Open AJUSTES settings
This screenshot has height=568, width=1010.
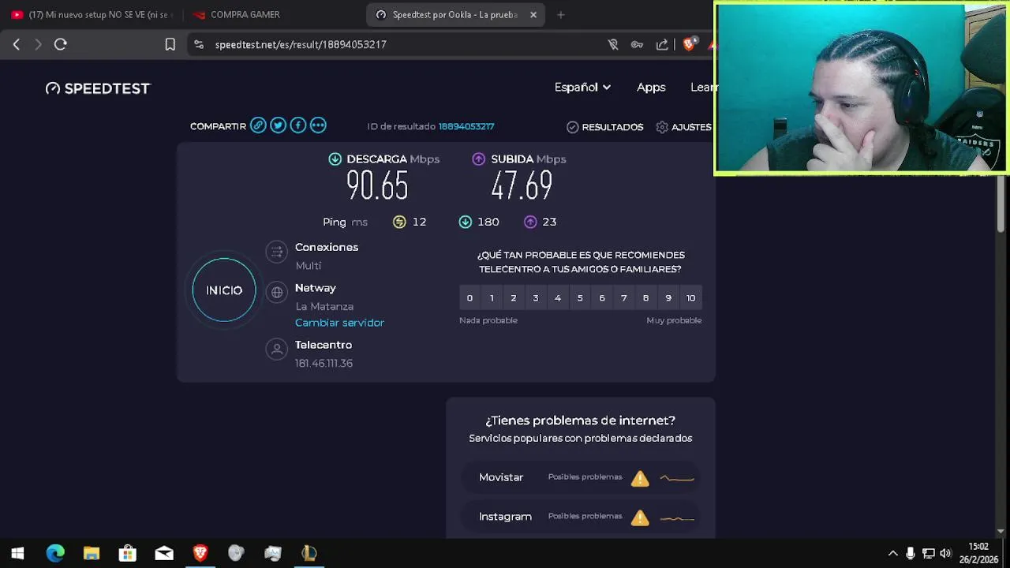coord(684,127)
